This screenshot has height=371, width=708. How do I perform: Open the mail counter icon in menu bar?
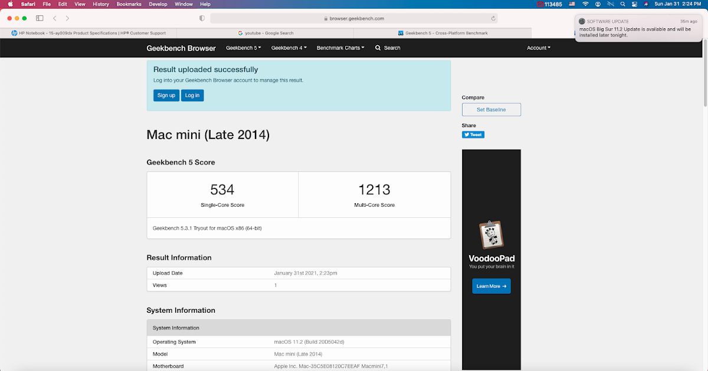click(x=550, y=4)
